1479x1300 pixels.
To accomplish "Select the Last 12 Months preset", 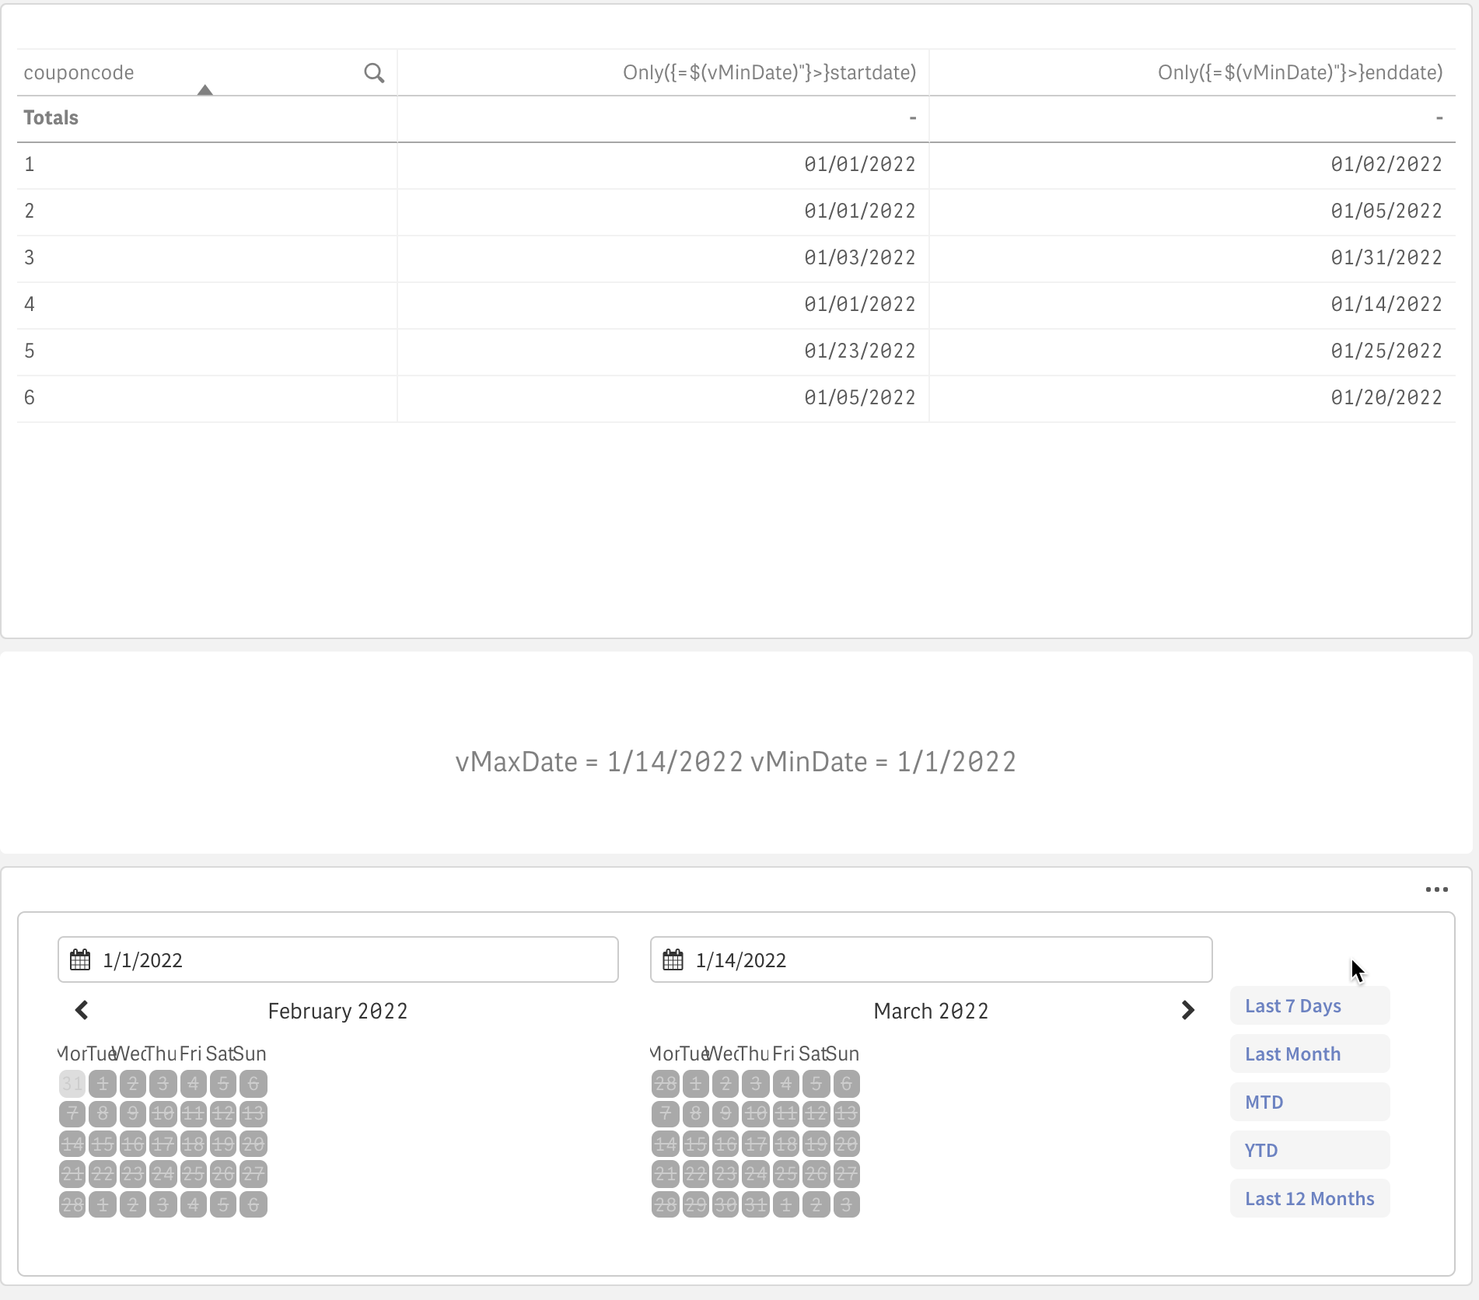I will point(1309,1199).
